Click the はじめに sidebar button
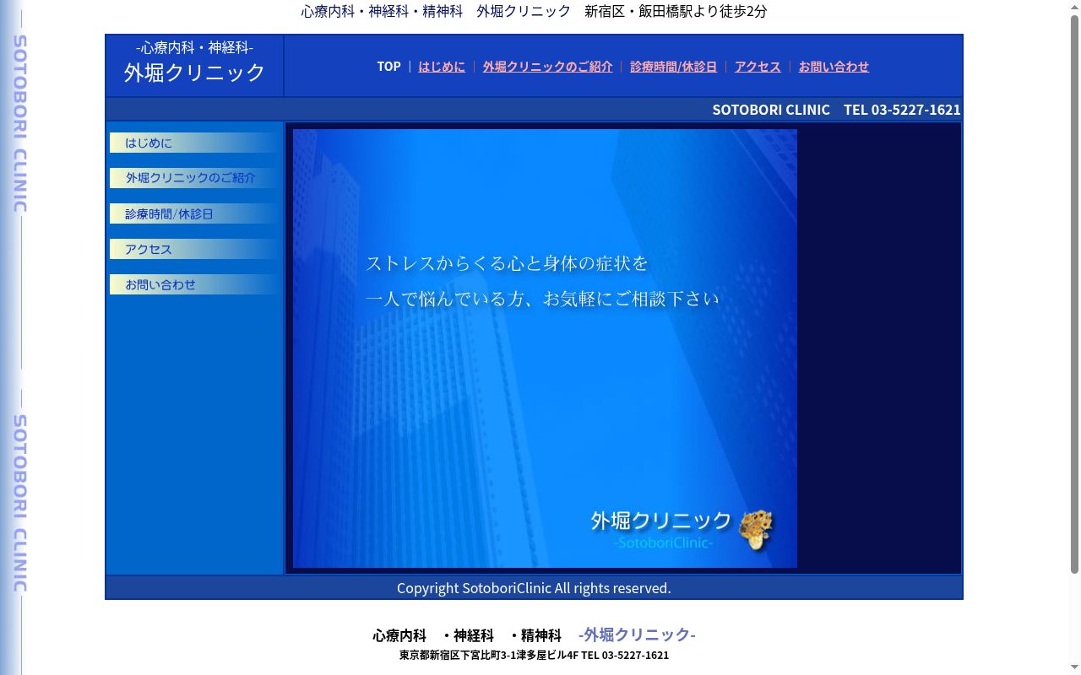Image resolution: width=1081 pixels, height=675 pixels. (193, 143)
